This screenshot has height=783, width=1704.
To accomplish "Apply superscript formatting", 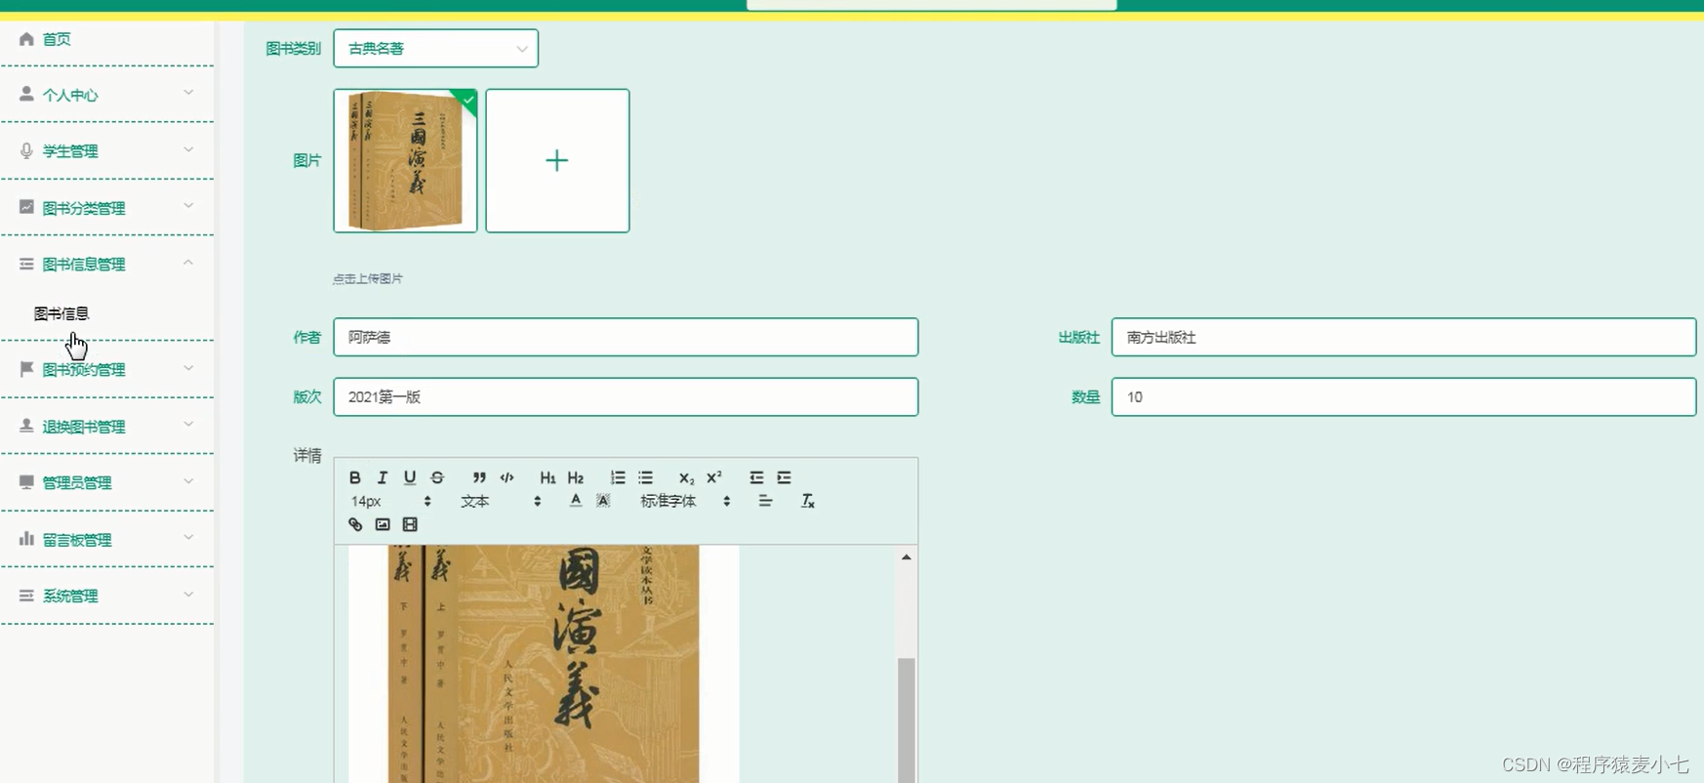I will (x=714, y=477).
